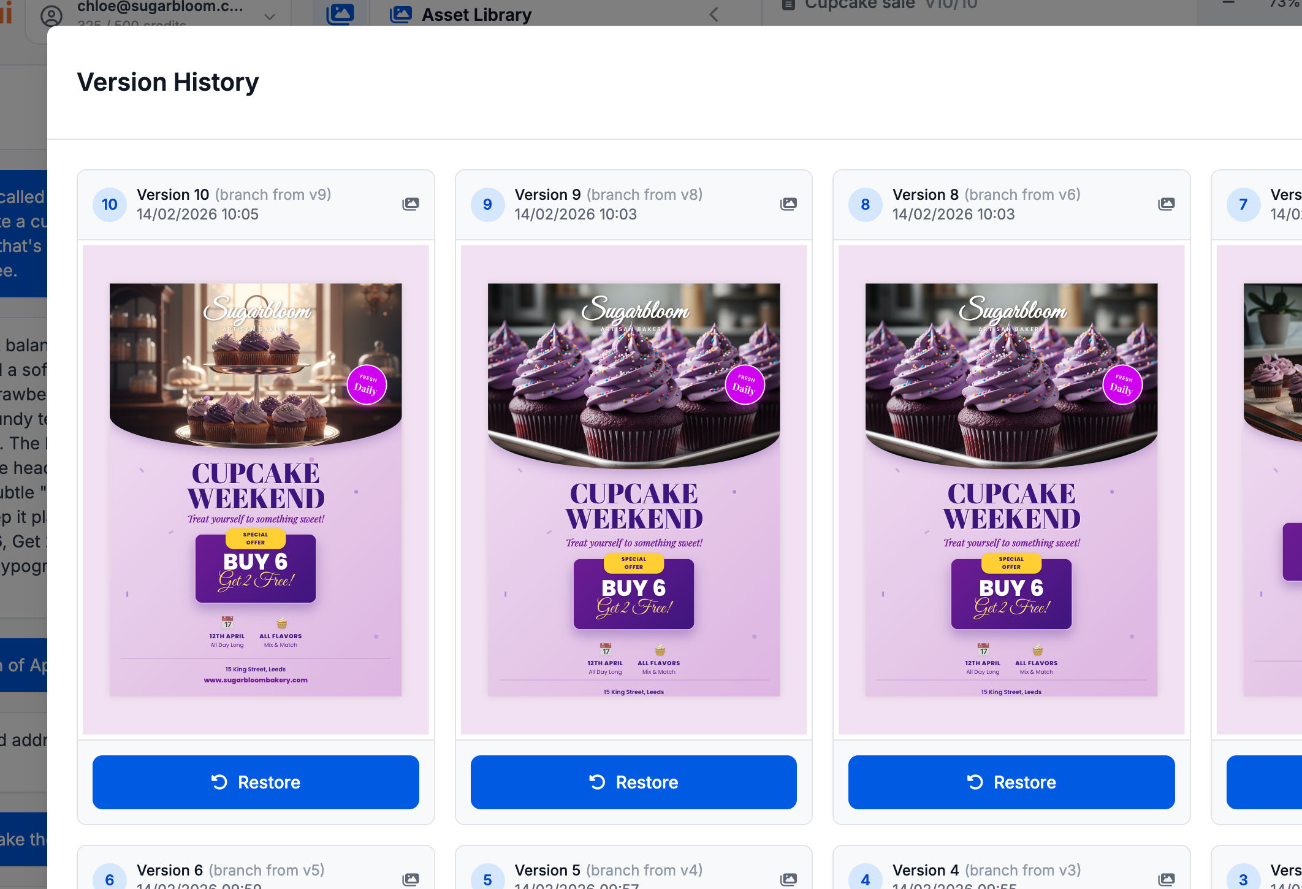
Task: Open the Version 8 poster thumbnail
Action: (x=1011, y=489)
